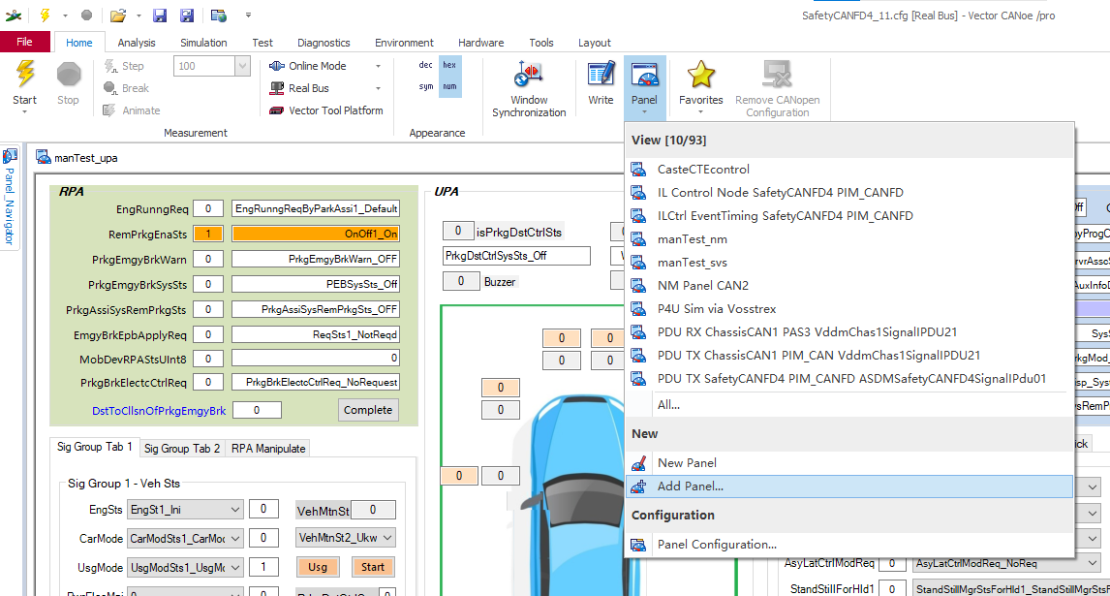Expand the Online Mode dropdown arrow
The image size is (1110, 596).
click(x=378, y=66)
